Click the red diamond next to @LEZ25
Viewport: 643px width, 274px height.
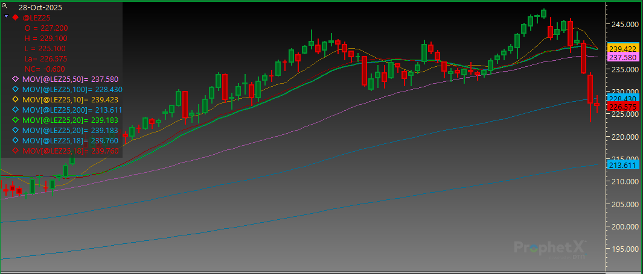pyautogui.click(x=16, y=17)
